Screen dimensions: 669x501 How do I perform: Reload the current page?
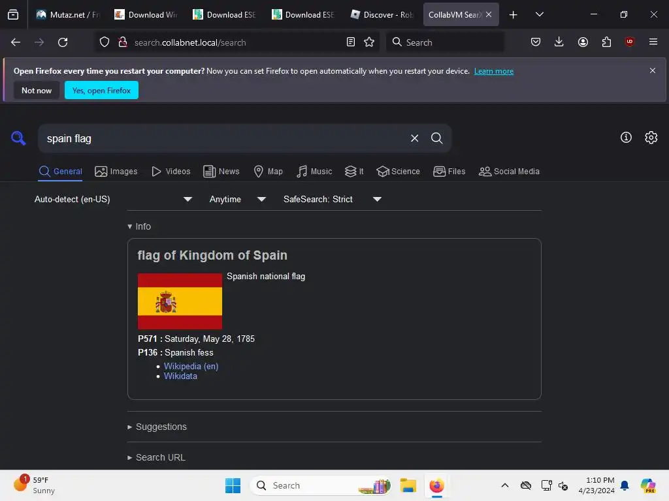point(63,42)
